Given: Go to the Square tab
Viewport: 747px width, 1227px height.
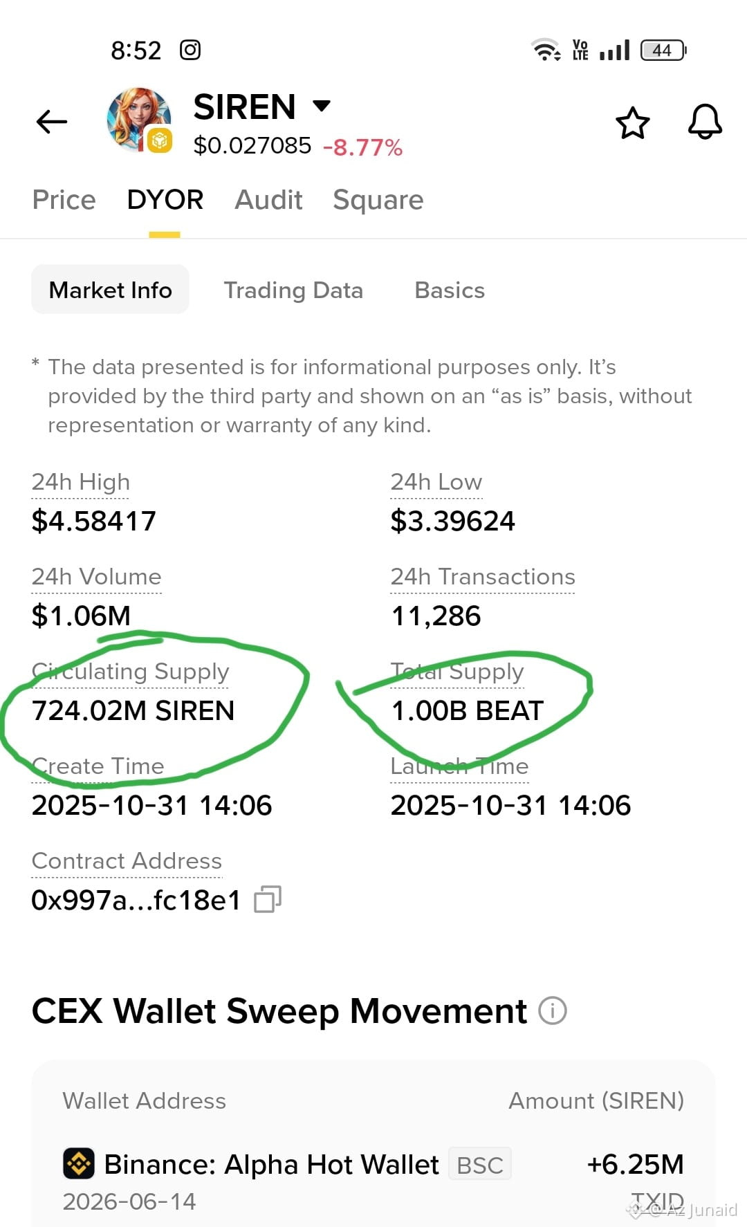Looking at the screenshot, I should tap(378, 201).
